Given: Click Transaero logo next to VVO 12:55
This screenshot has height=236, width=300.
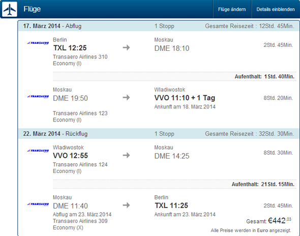Looking at the screenshot, I should (x=38, y=151).
